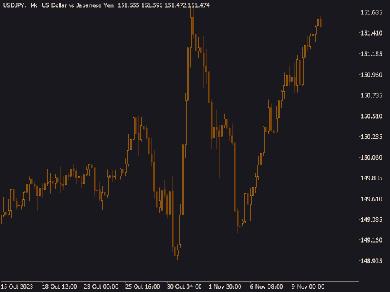
Task: Click the 25 Oct 16:00 time marker
Action: (142, 287)
